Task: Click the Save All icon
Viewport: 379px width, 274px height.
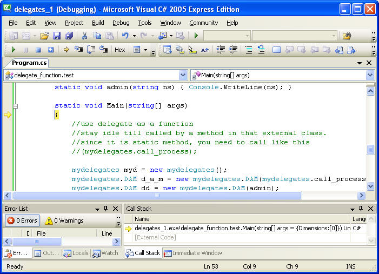Action: pyautogui.click(x=69, y=36)
